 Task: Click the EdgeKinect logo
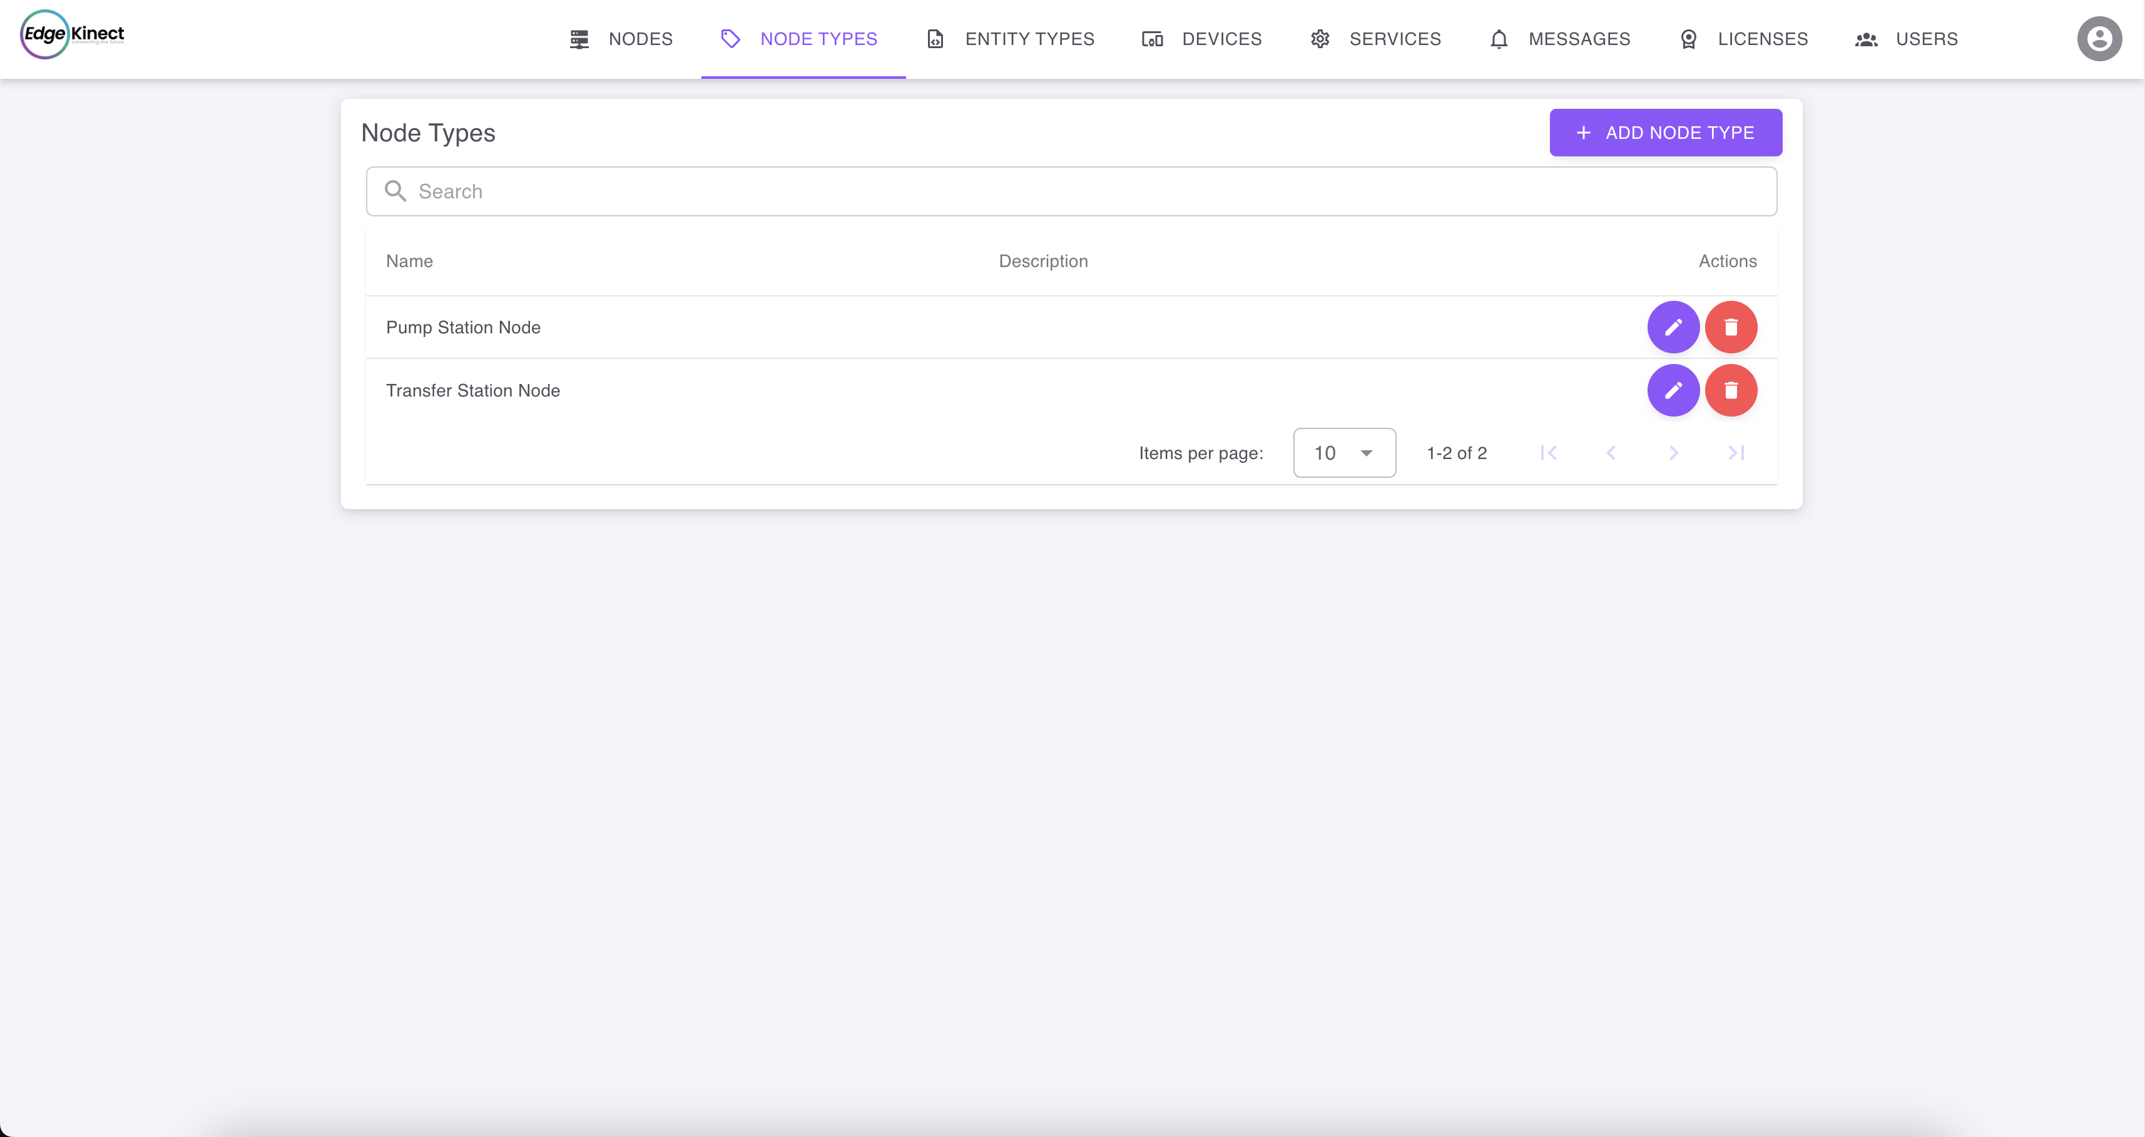click(x=73, y=34)
